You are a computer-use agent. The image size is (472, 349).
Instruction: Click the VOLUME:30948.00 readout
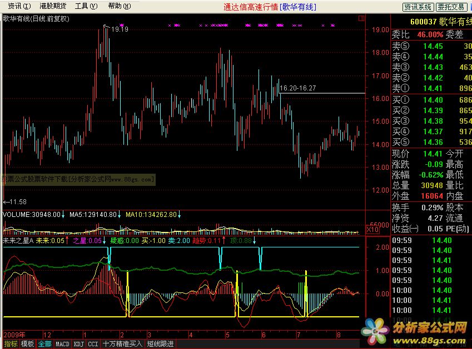32,214
